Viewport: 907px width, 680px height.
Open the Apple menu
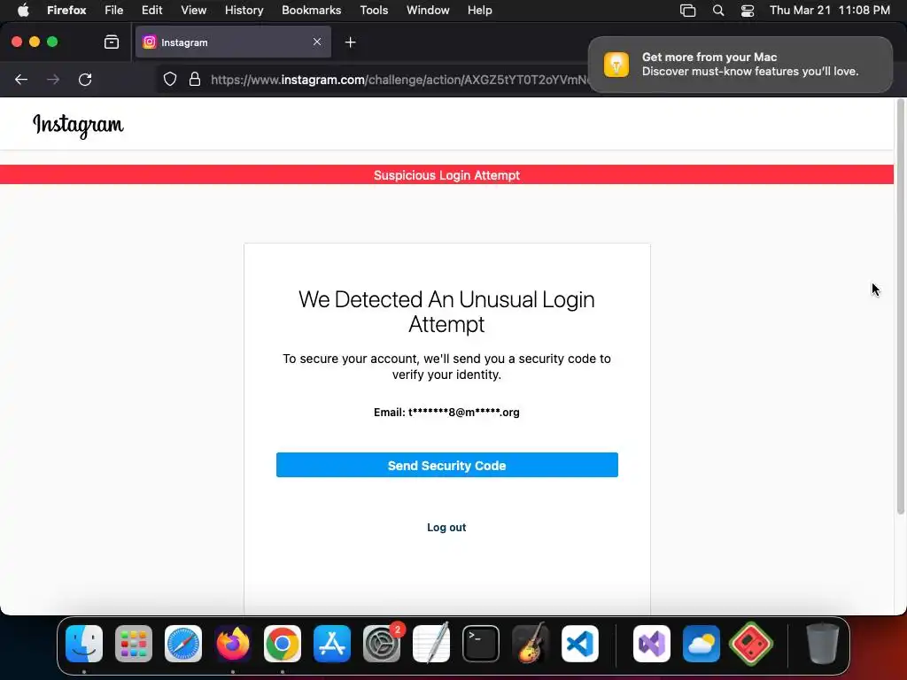point(23,11)
